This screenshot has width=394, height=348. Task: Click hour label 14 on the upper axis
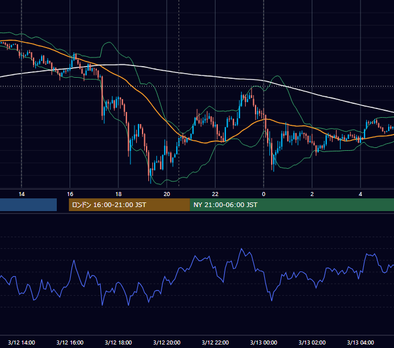point(21,194)
